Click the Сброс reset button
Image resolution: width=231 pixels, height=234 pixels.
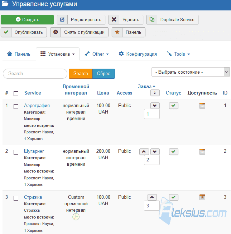(x=104, y=74)
